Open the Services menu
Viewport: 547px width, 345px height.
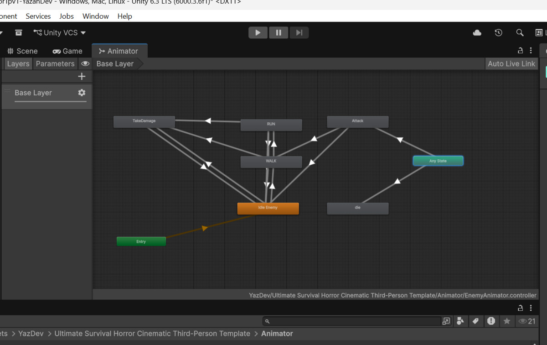38,16
